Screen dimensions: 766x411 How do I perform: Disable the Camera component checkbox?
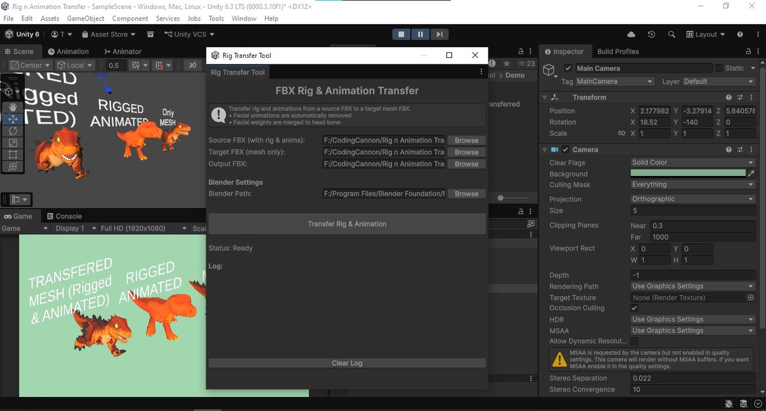pos(565,150)
